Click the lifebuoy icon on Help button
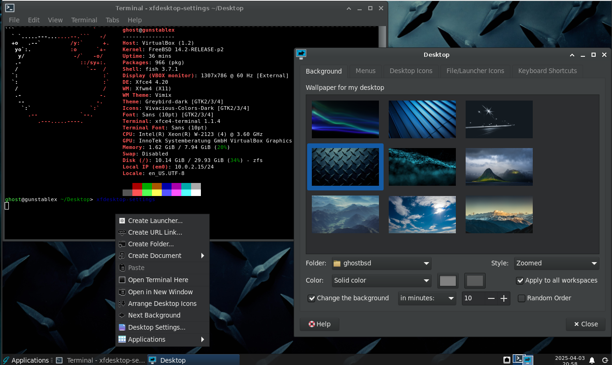612x365 pixels. tap(312, 324)
